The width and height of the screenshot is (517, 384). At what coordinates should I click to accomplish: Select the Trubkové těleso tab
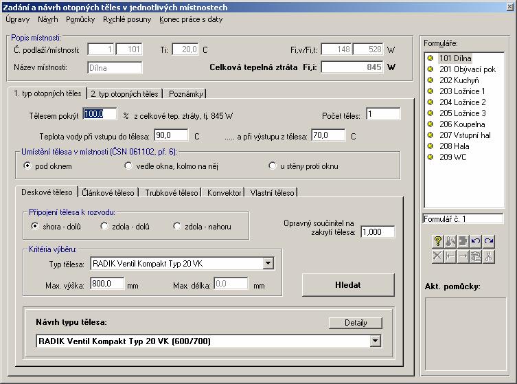click(x=172, y=193)
